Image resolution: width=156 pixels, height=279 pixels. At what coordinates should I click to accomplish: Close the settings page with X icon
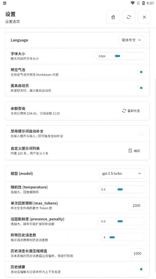[144, 17]
